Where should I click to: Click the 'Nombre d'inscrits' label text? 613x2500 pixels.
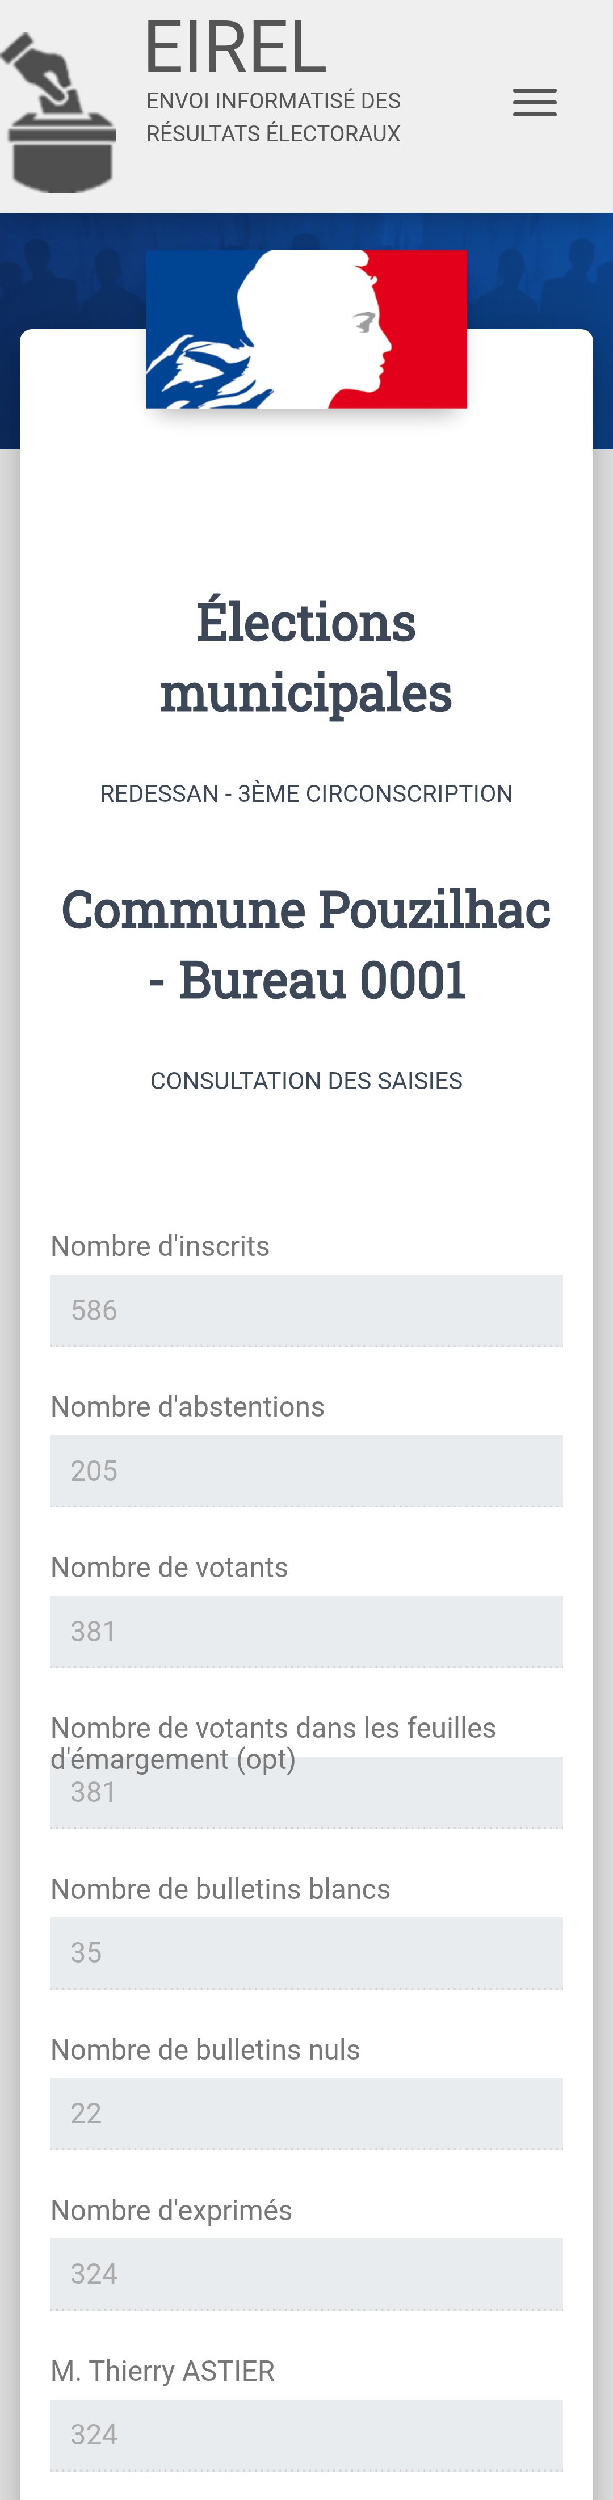click(160, 1246)
